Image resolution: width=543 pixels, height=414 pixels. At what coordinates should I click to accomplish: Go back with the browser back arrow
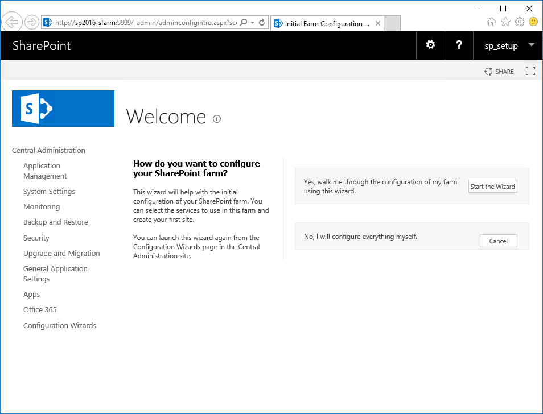coord(12,22)
